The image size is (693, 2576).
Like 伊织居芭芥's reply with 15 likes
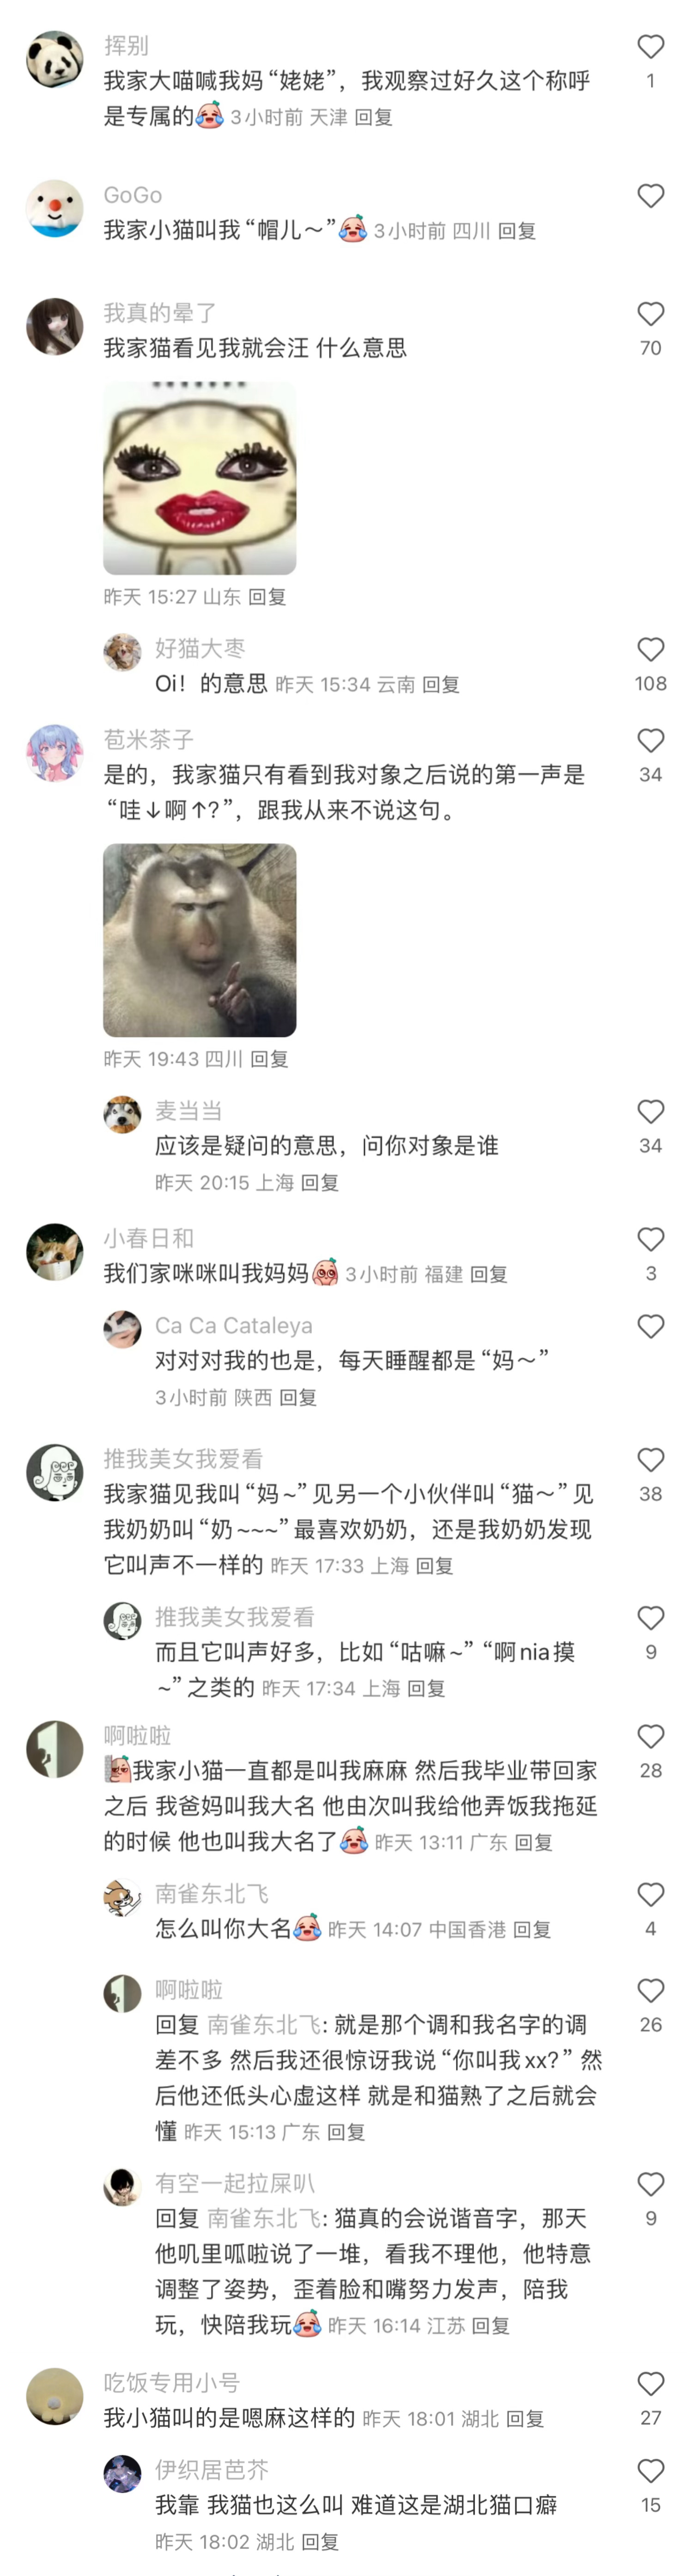(650, 2470)
